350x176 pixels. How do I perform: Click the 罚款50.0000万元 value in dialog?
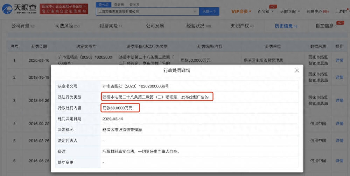pos(117,108)
